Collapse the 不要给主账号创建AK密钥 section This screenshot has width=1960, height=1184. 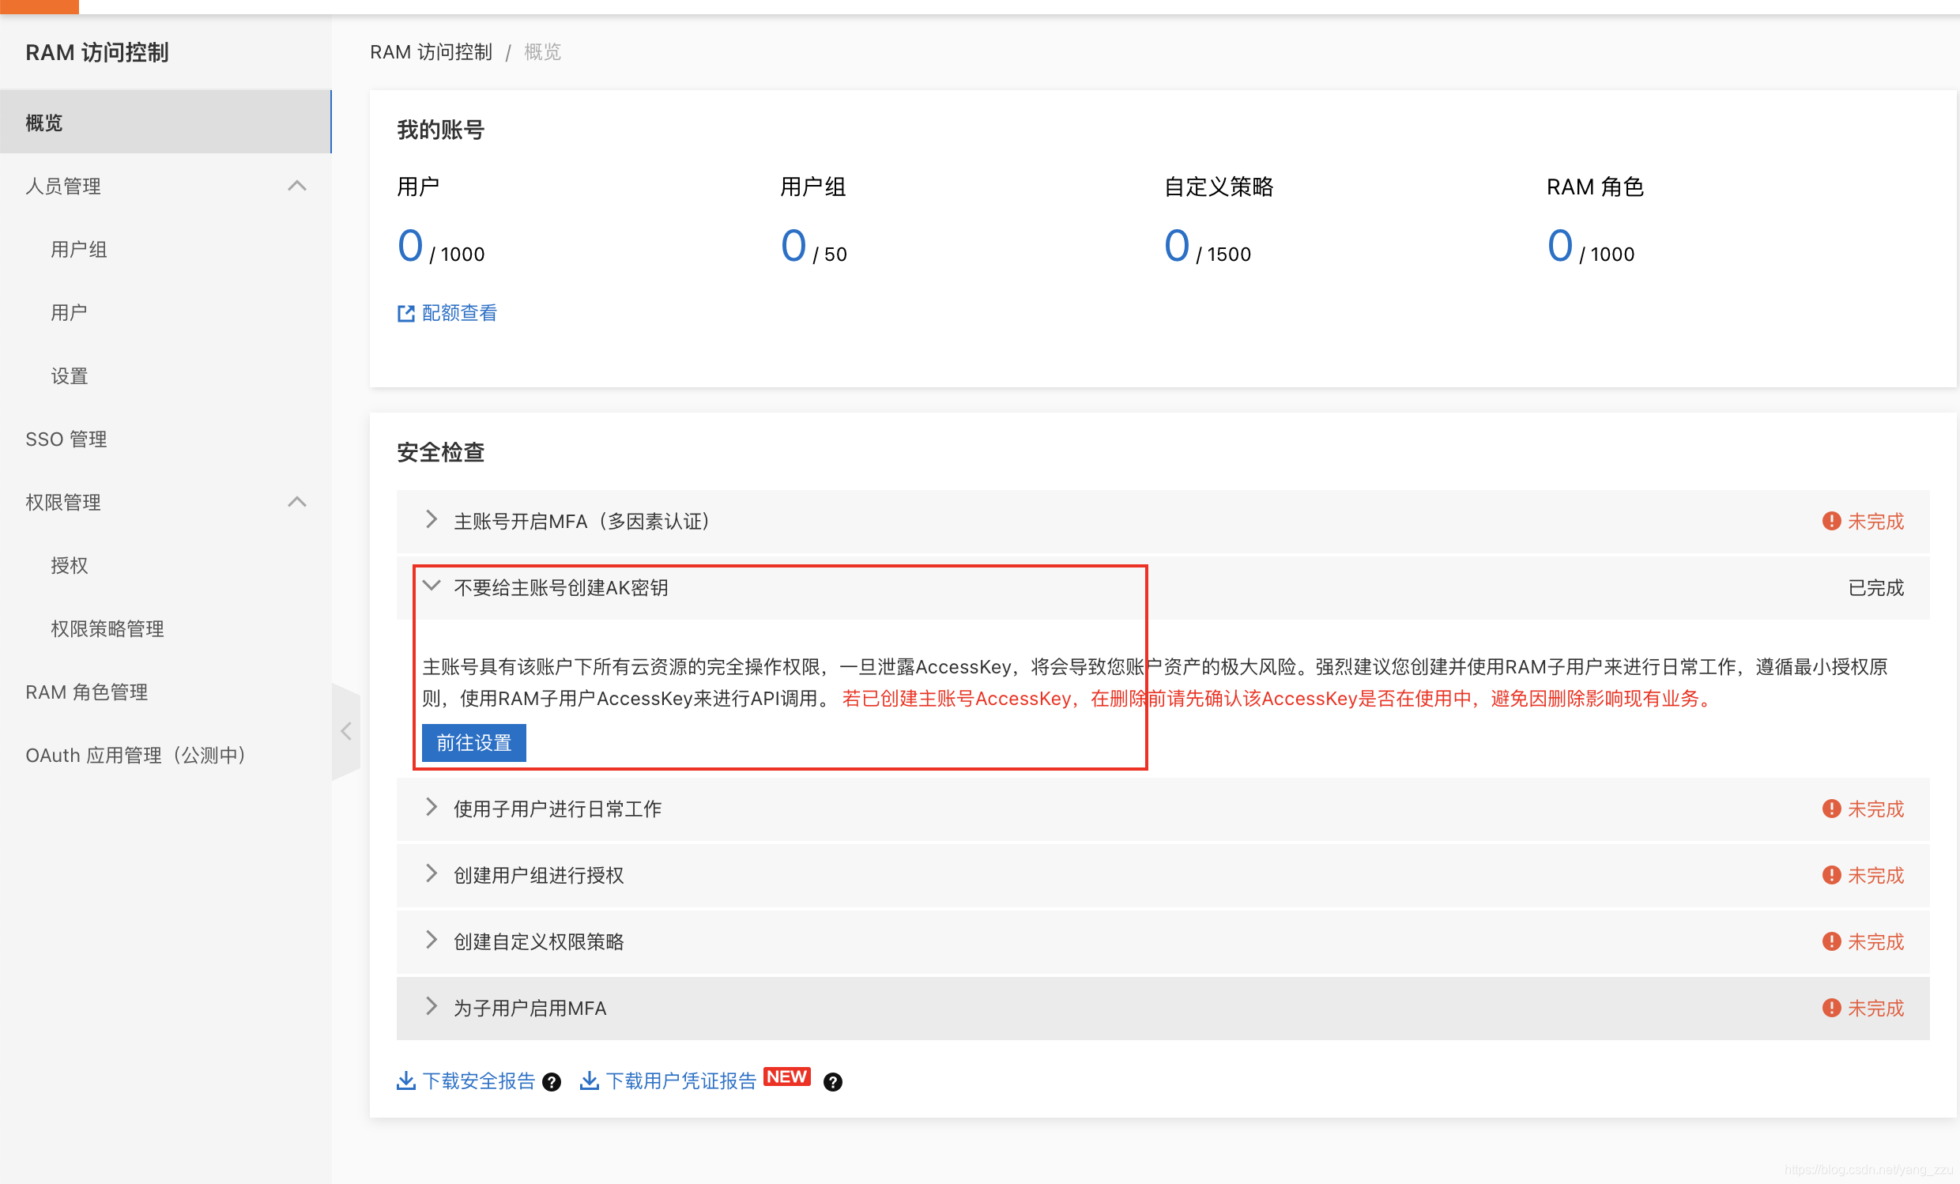[x=432, y=586]
